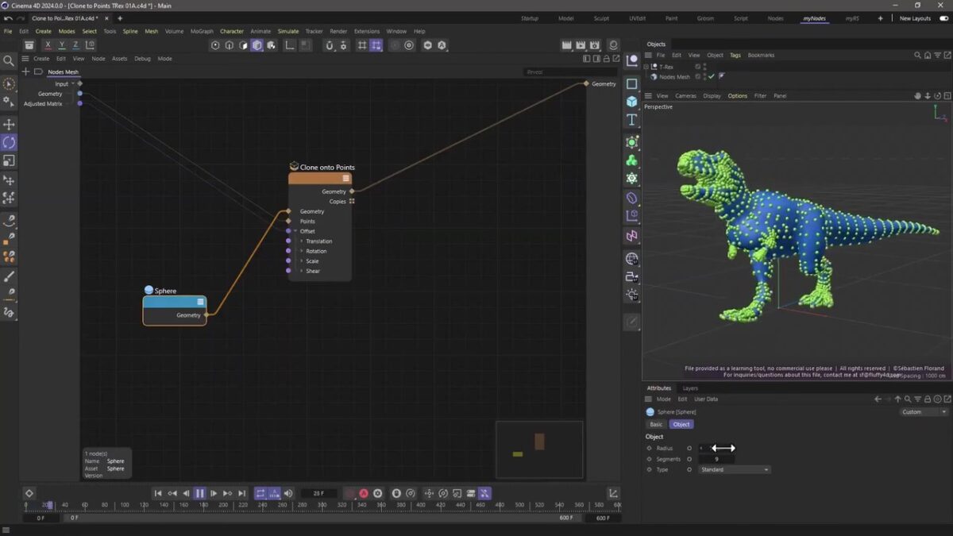Click the redo arrow icon
This screenshot has height=536, width=953.
[21, 18]
